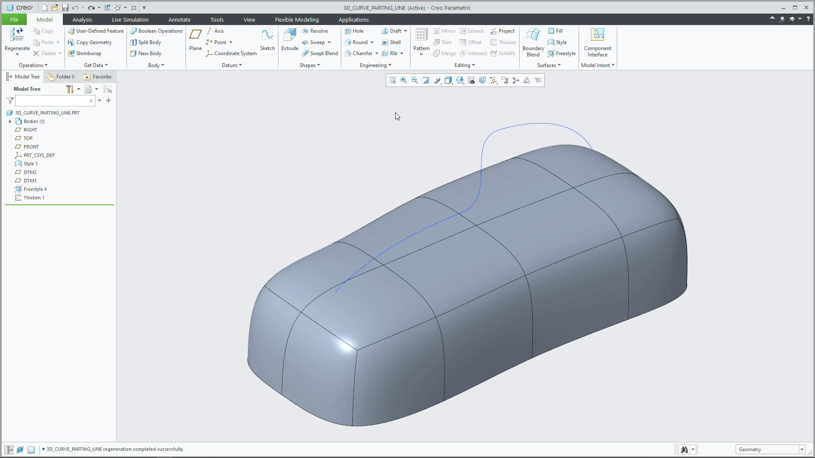Click the Regenerate icon
Image resolution: width=815 pixels, height=458 pixels.
[17, 35]
